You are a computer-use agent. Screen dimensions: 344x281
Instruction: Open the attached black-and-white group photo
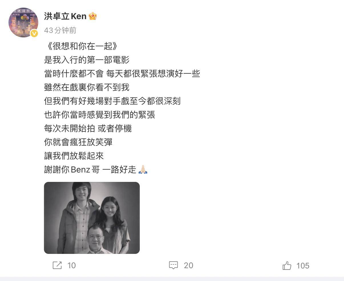pyautogui.click(x=92, y=218)
